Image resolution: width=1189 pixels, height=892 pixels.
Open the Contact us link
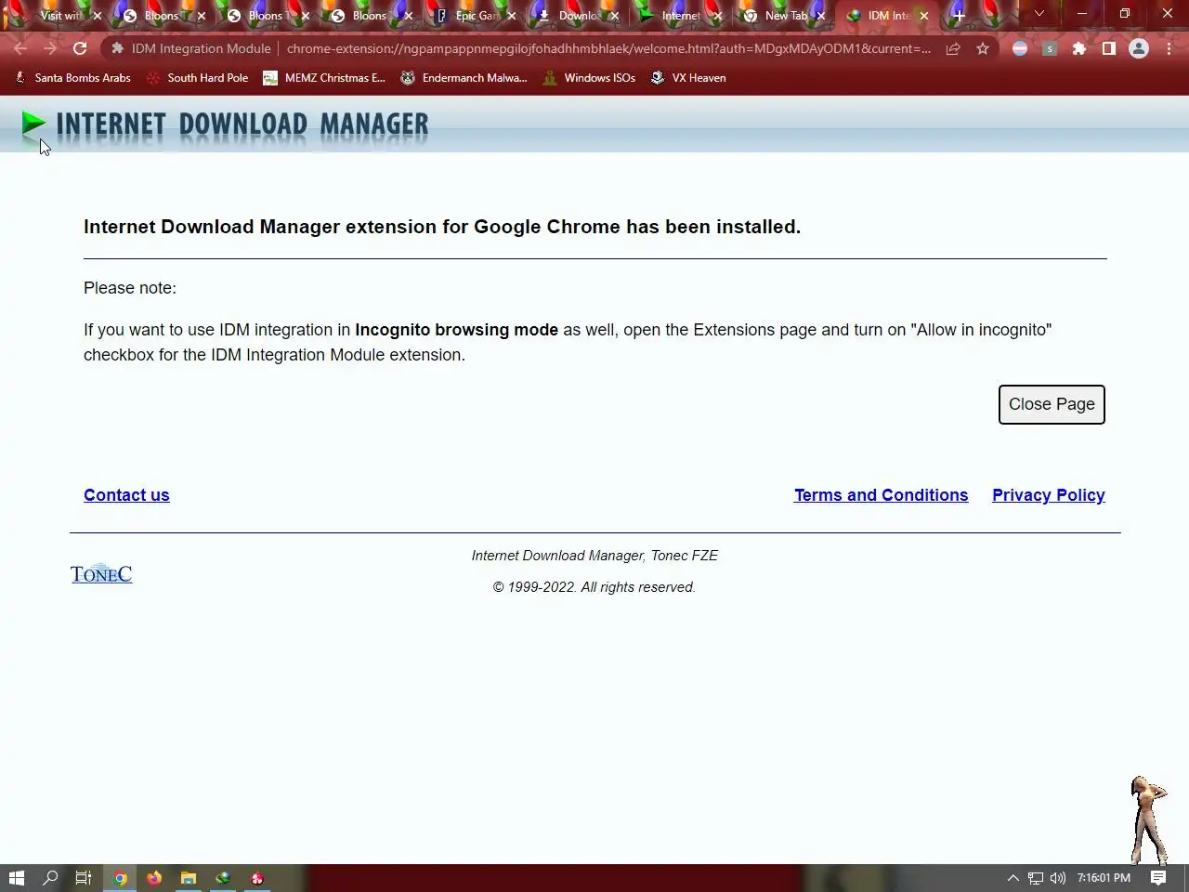pos(126,495)
